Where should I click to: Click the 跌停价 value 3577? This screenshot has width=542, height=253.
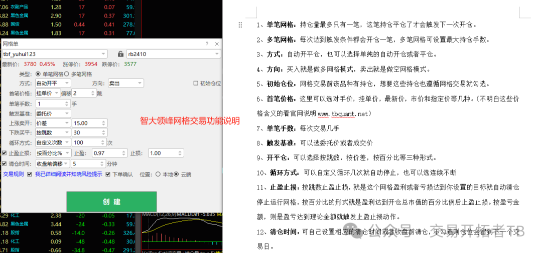(x=130, y=64)
